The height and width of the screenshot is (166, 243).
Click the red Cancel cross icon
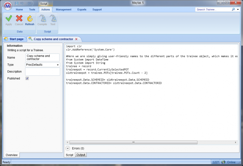click(19, 18)
